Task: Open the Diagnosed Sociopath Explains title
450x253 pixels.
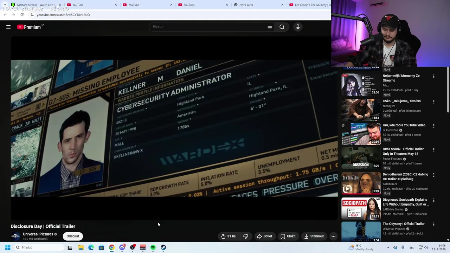Action: [x=406, y=202]
